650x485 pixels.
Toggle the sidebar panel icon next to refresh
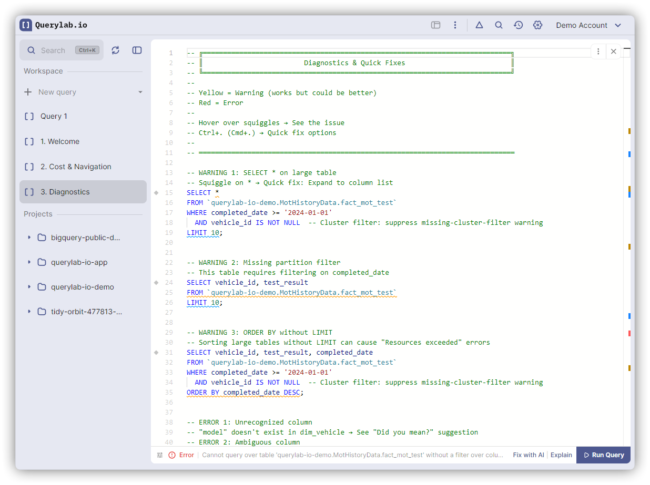(137, 50)
